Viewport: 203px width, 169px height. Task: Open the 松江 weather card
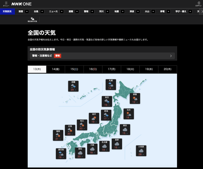point(82,125)
